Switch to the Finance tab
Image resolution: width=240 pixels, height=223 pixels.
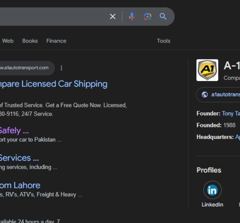[56, 41]
